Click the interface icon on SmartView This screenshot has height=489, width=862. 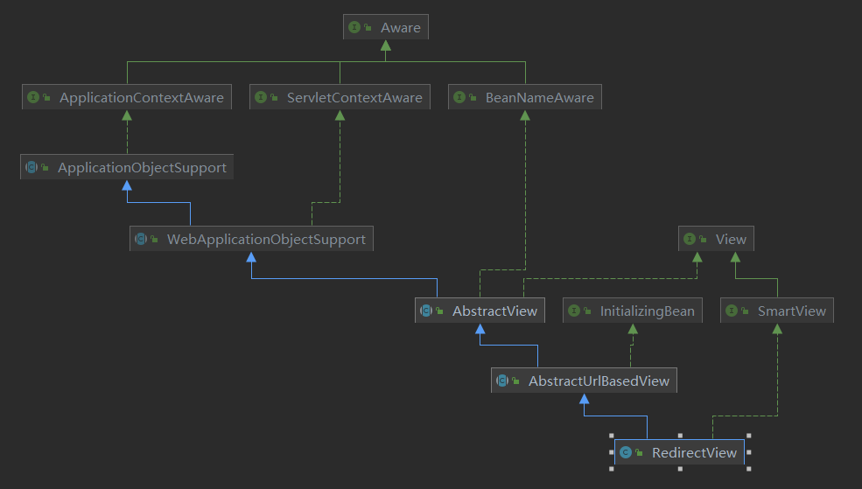[732, 311]
